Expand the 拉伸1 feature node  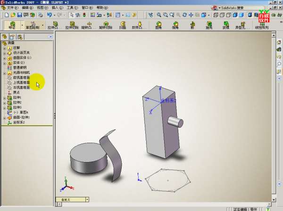[4, 97]
